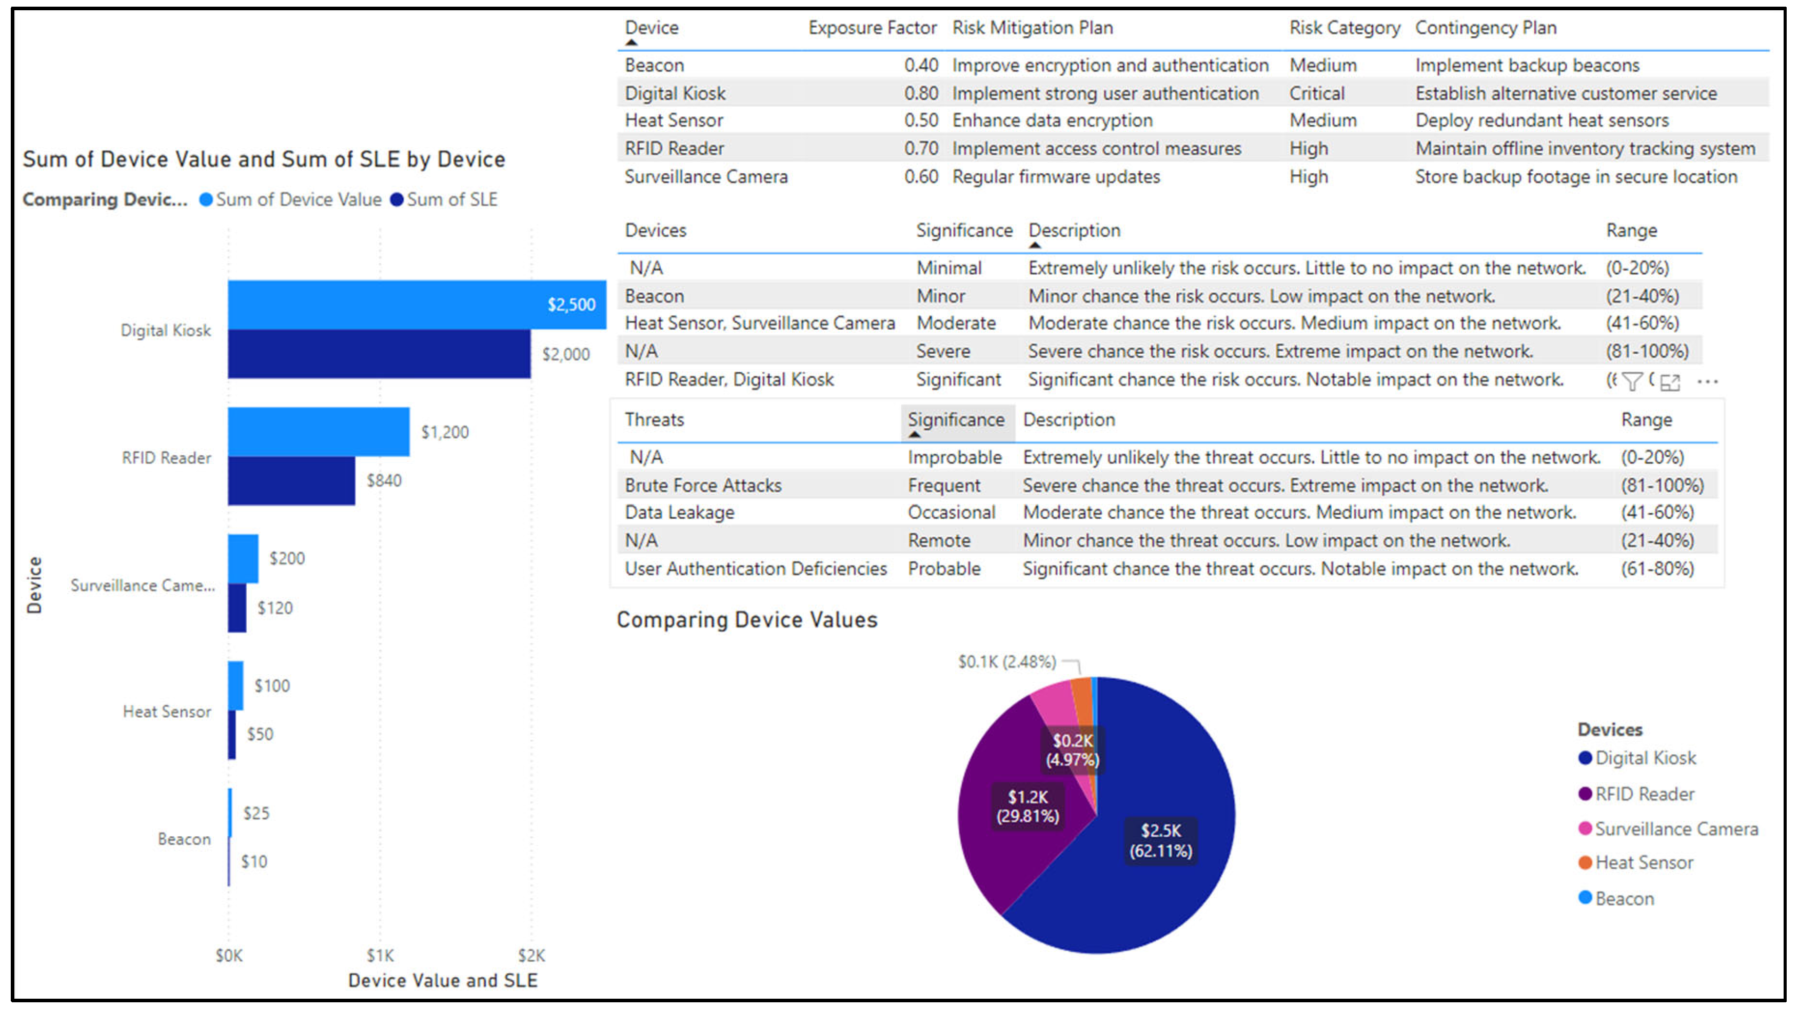Click Beacon legend marker in pie legend

(x=1585, y=898)
